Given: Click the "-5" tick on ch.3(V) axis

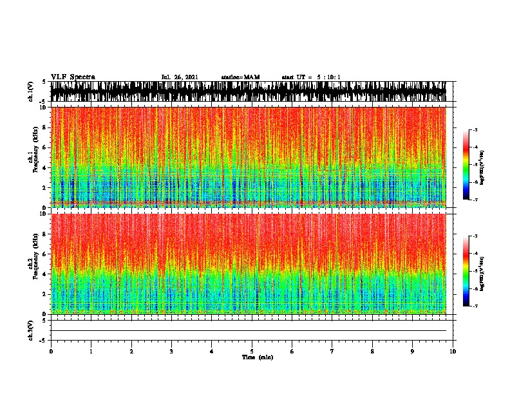Looking at the screenshot, I should coord(42,341).
